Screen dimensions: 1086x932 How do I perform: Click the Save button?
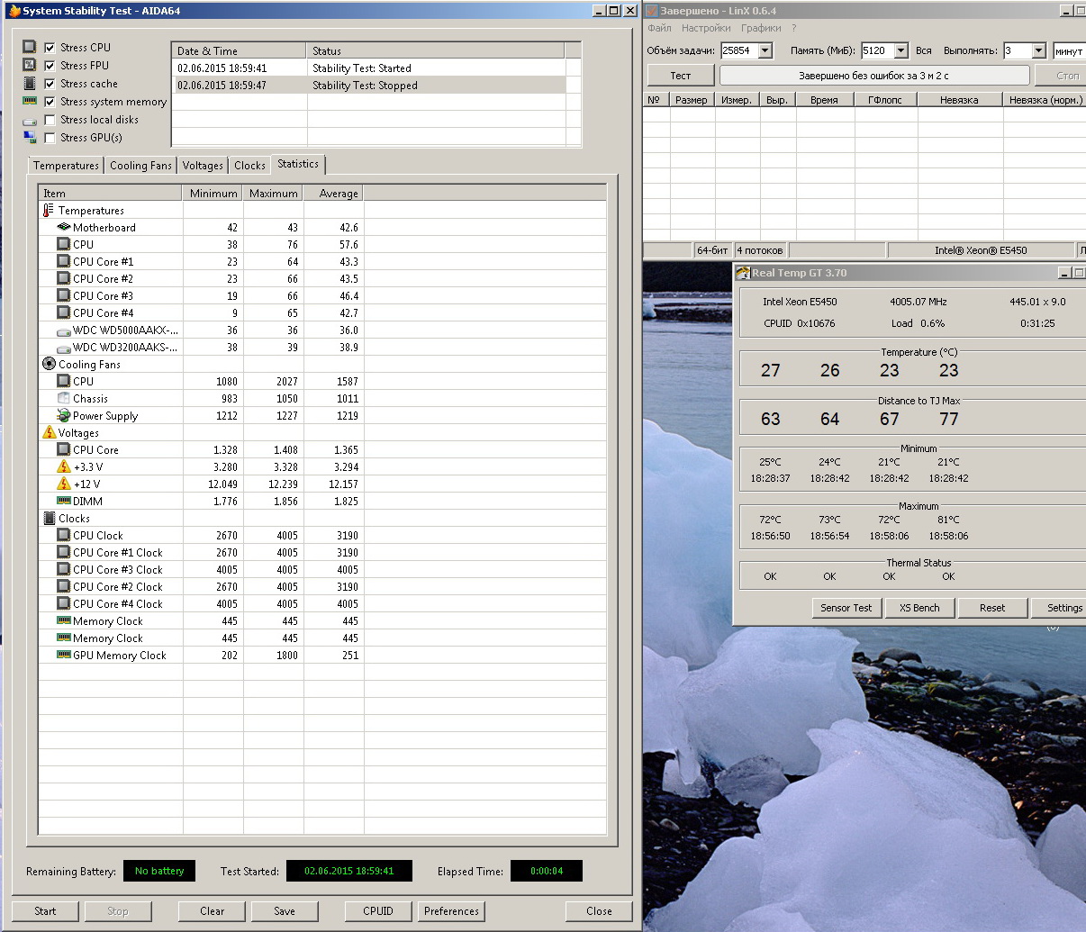(285, 911)
